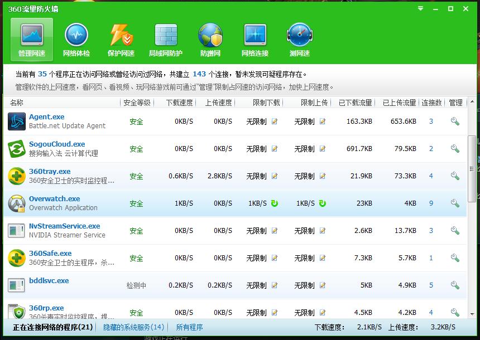Remove the download limit on Overwatch.exe
The width and height of the screenshot is (480, 340).
click(x=275, y=203)
